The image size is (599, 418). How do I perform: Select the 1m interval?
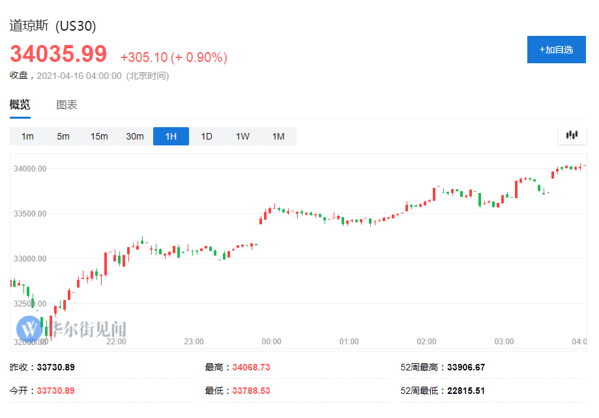[x=27, y=136]
